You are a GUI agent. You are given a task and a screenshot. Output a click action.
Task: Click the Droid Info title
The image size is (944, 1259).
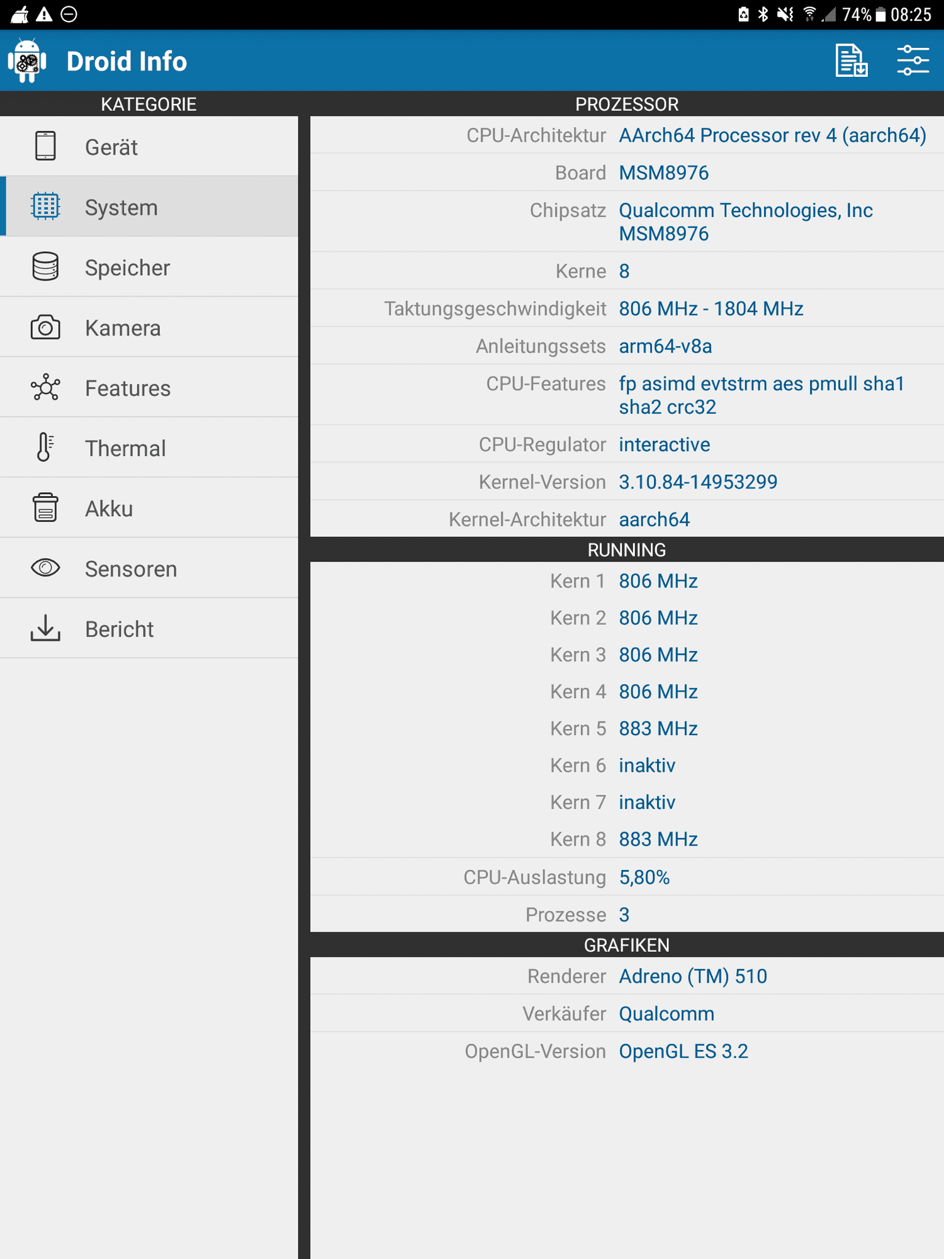click(126, 61)
